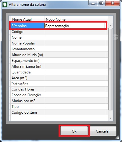
Task: Click the Novo Nome cell beside Quantidade
Action: tap(74, 72)
